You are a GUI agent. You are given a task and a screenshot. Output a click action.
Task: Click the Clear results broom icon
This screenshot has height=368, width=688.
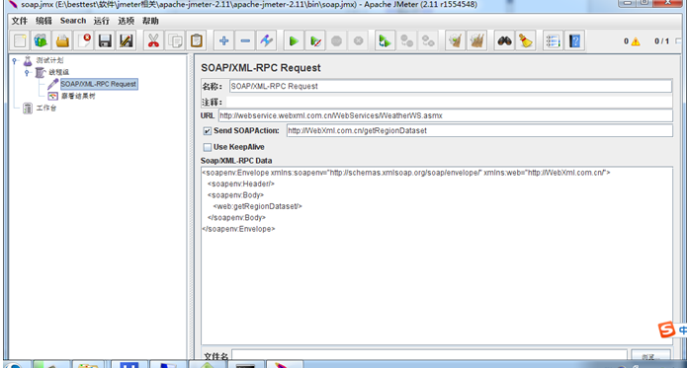tap(455, 41)
